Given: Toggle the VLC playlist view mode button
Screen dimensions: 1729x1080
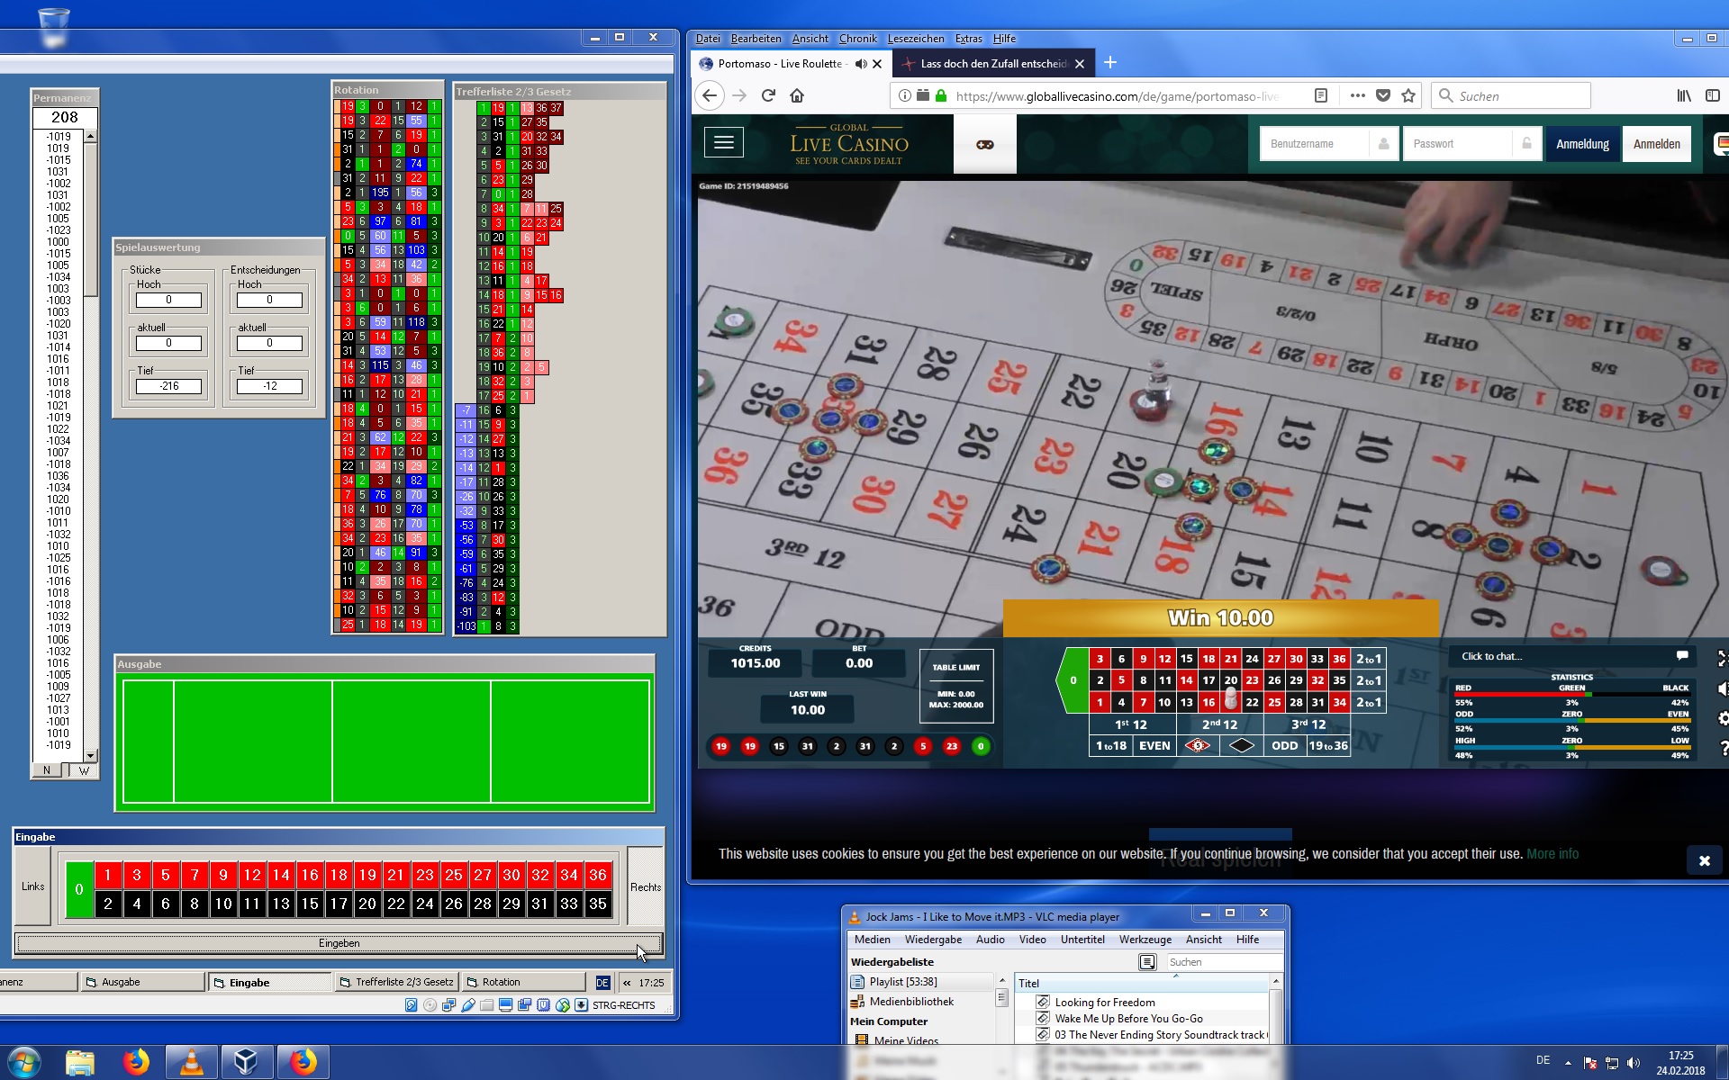Looking at the screenshot, I should click(1147, 962).
